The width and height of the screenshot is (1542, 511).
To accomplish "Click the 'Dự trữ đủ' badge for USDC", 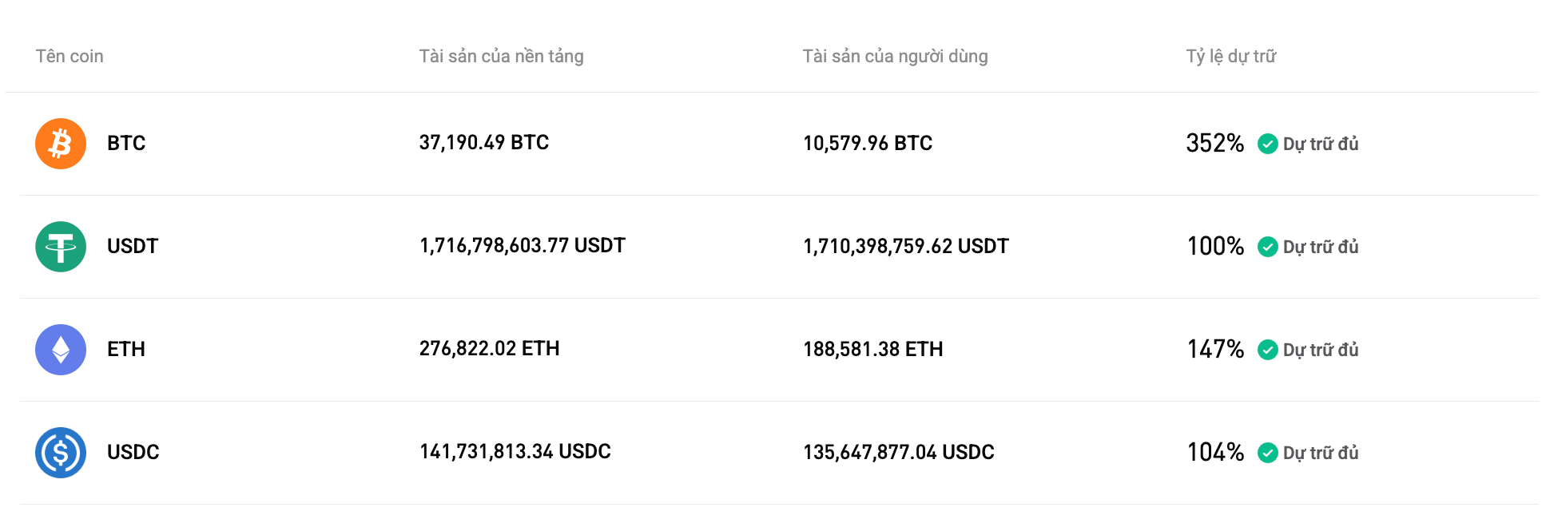I will pos(1321,454).
